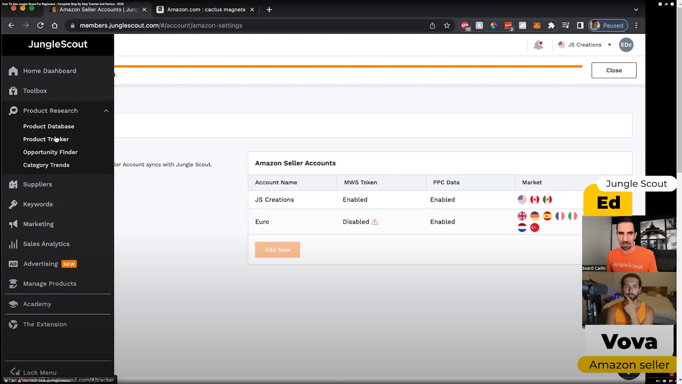Click the Product Research magnifier icon

(13, 111)
